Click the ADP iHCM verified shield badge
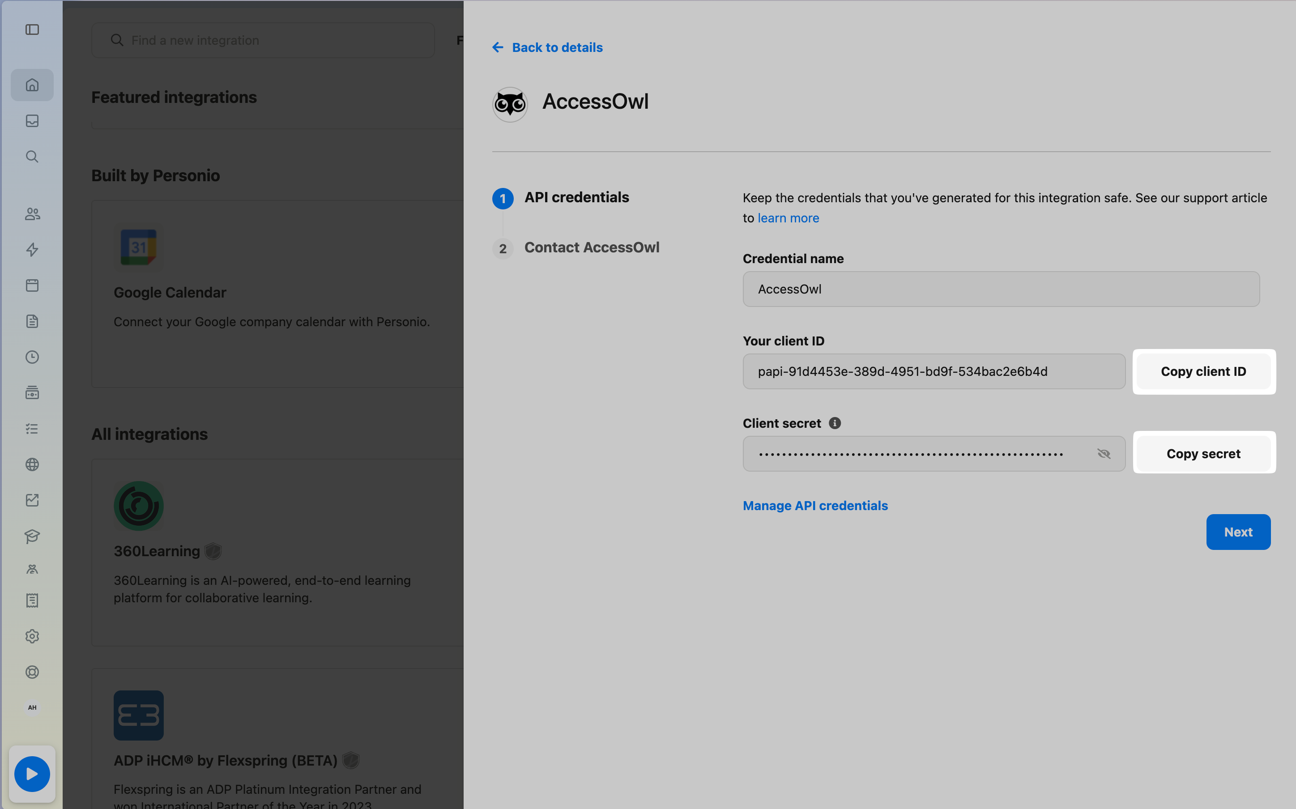 [x=350, y=760]
